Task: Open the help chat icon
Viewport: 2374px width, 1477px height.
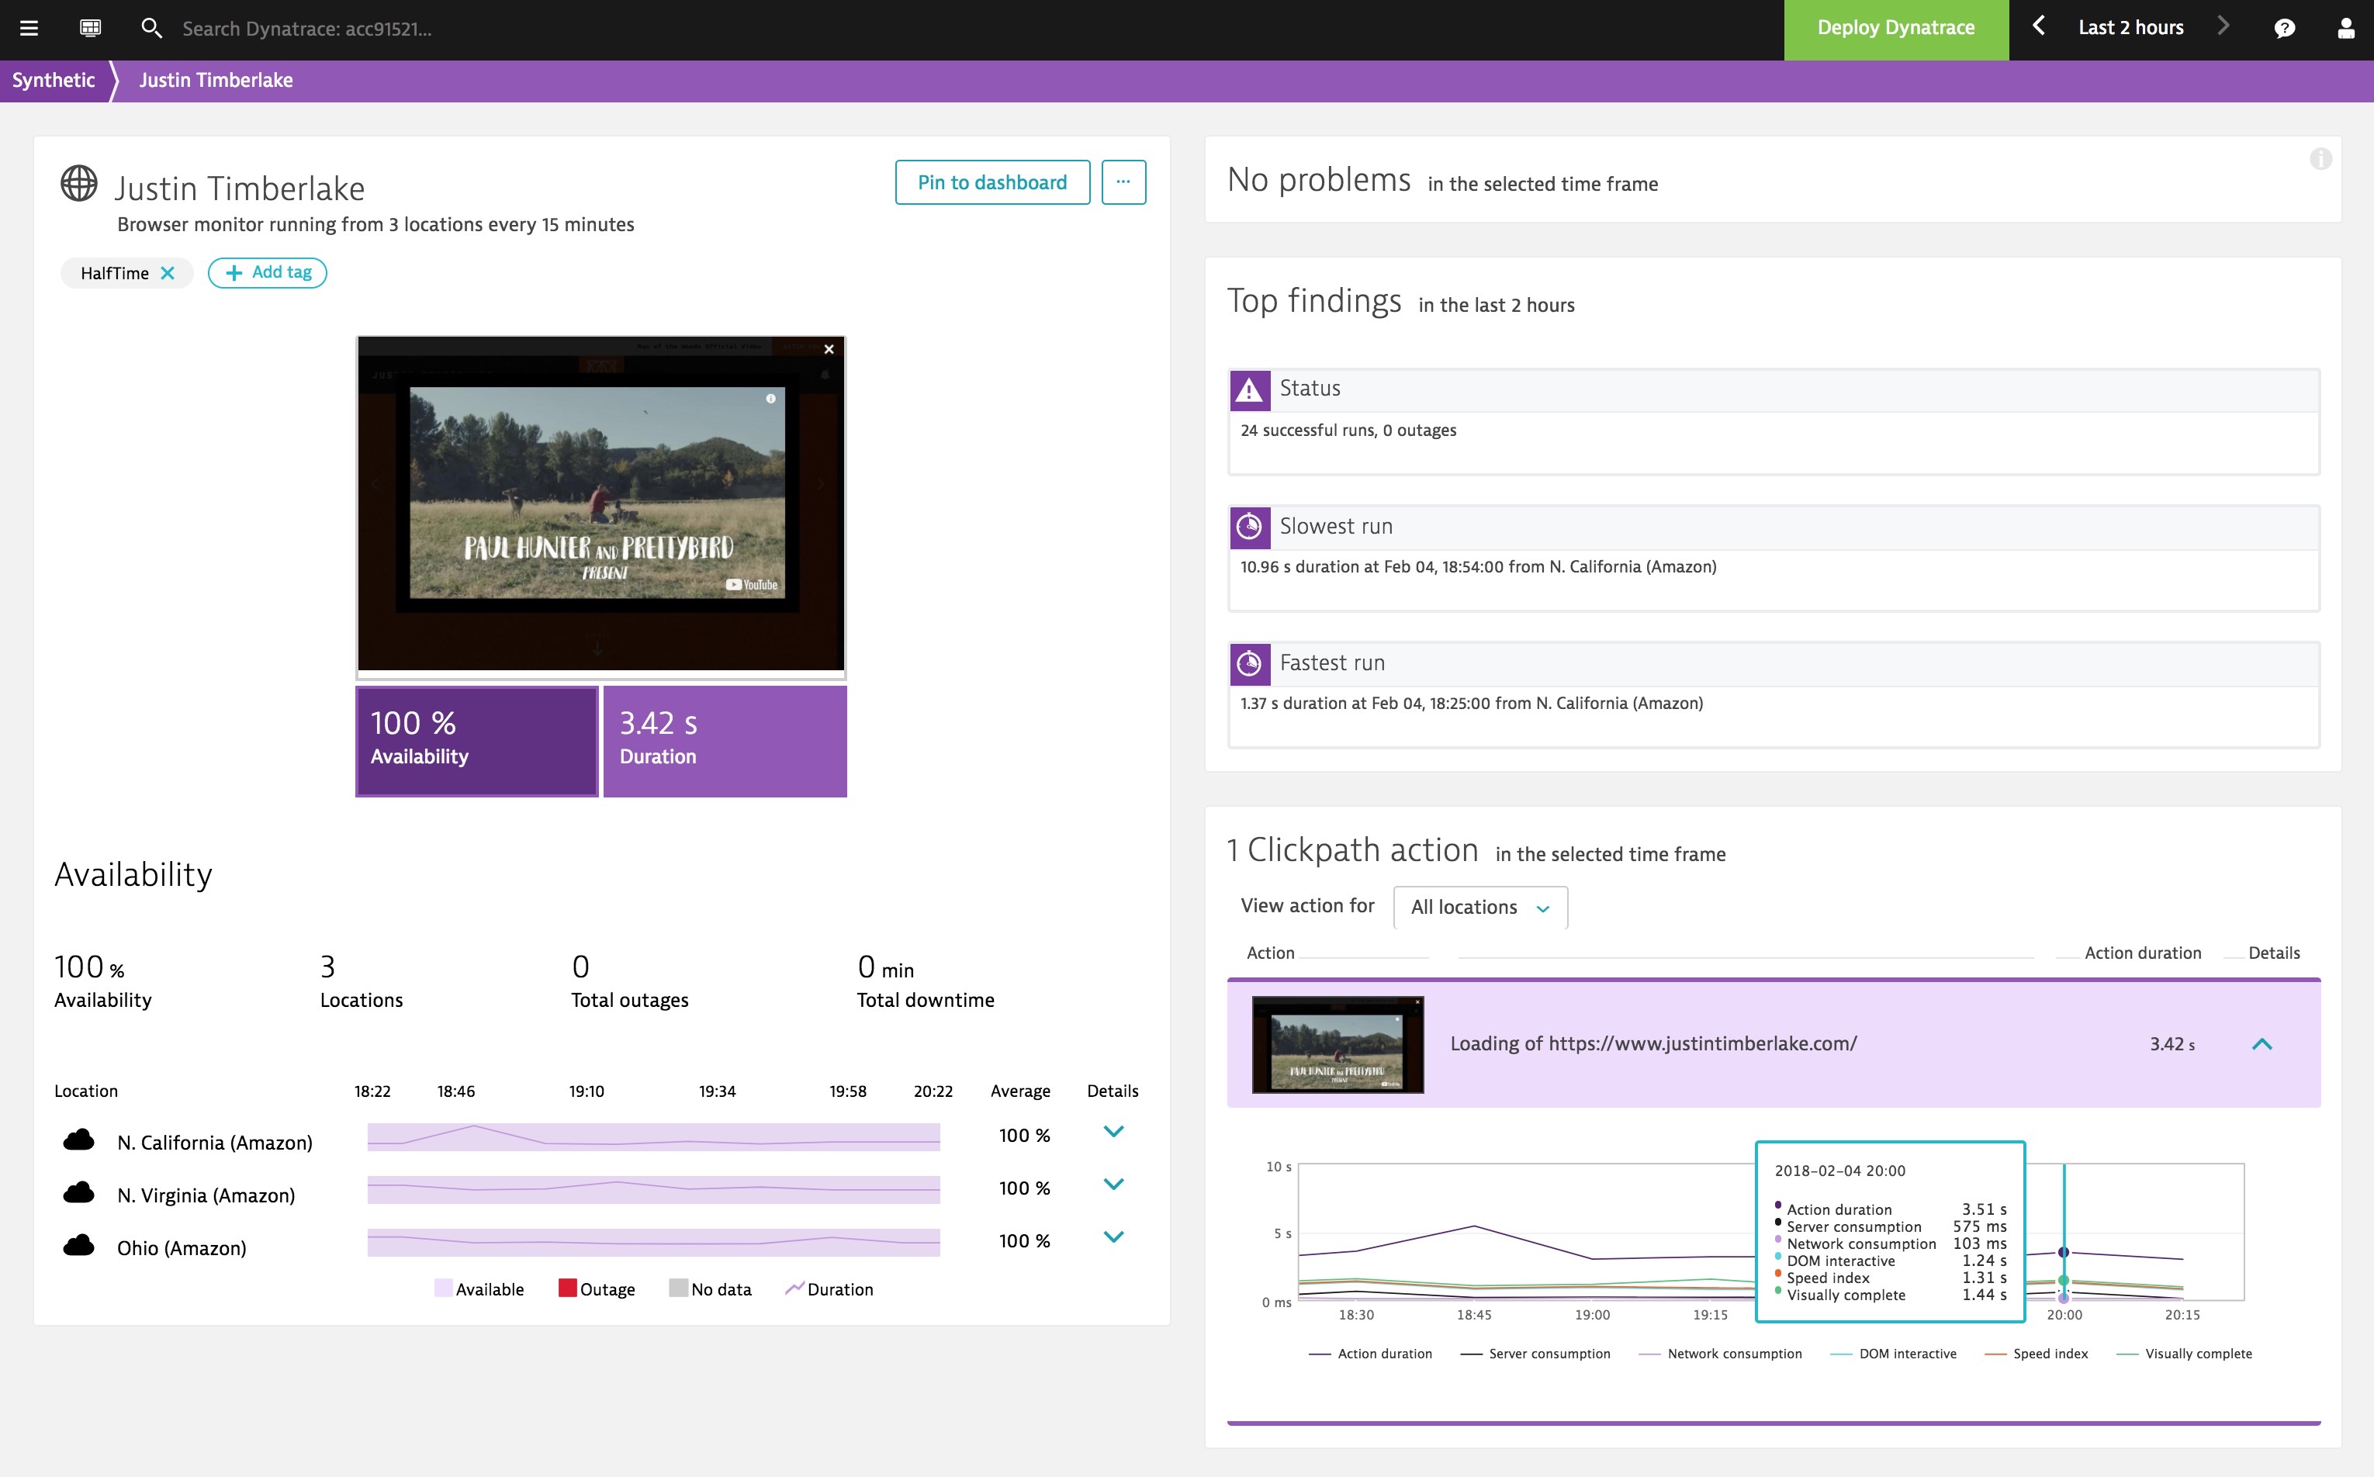Action: pyautogui.click(x=2284, y=29)
